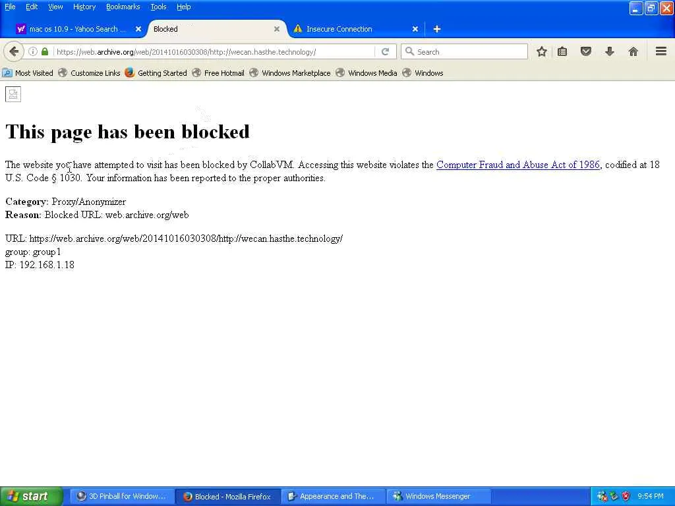Open the Windows bookmark
Viewport: 675px width, 506px height.
(423, 73)
